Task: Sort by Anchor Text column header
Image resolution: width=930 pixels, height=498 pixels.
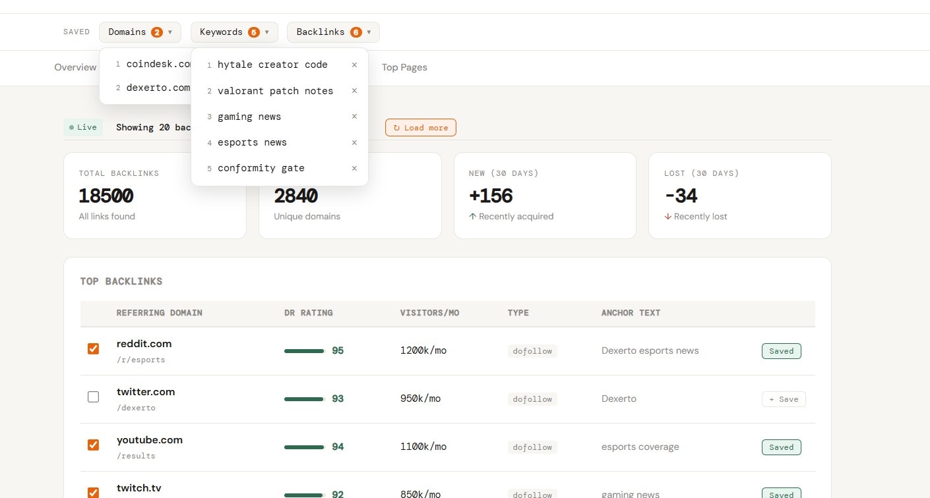Action: [631, 313]
